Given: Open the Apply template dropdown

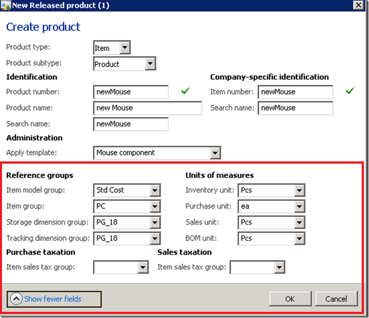Looking at the screenshot, I should (x=215, y=153).
